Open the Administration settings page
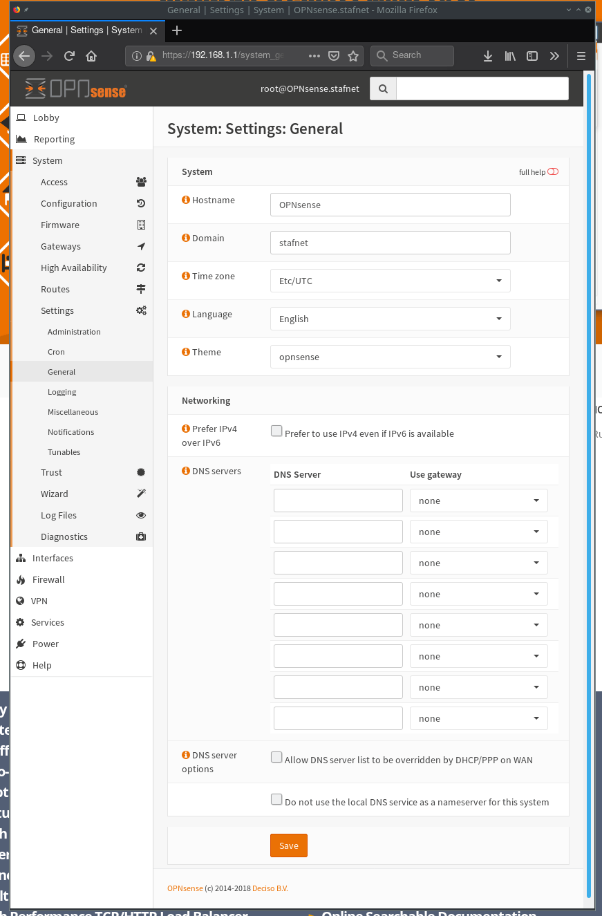 point(74,331)
